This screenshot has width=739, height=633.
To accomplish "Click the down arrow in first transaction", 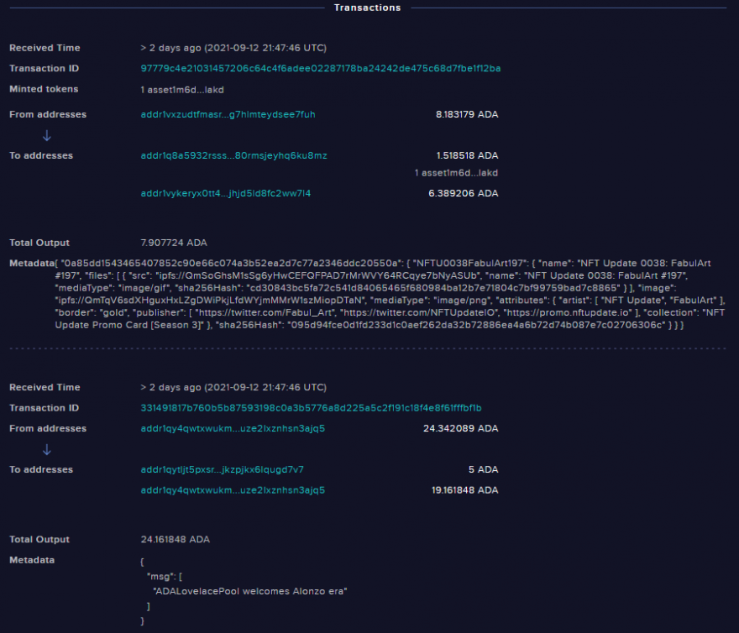I will point(47,136).
